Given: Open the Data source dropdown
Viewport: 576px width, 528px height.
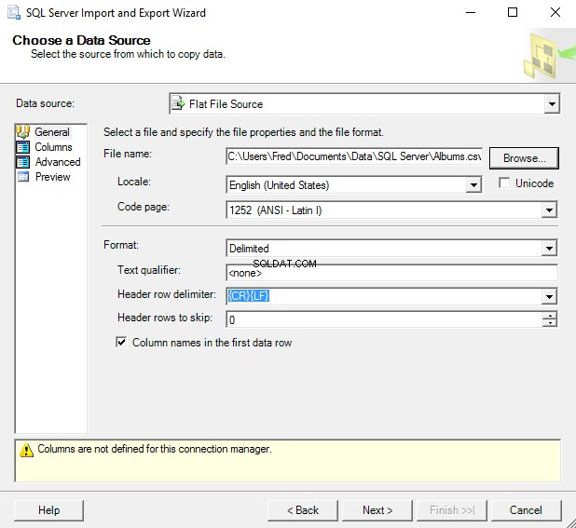Looking at the screenshot, I should [x=552, y=104].
